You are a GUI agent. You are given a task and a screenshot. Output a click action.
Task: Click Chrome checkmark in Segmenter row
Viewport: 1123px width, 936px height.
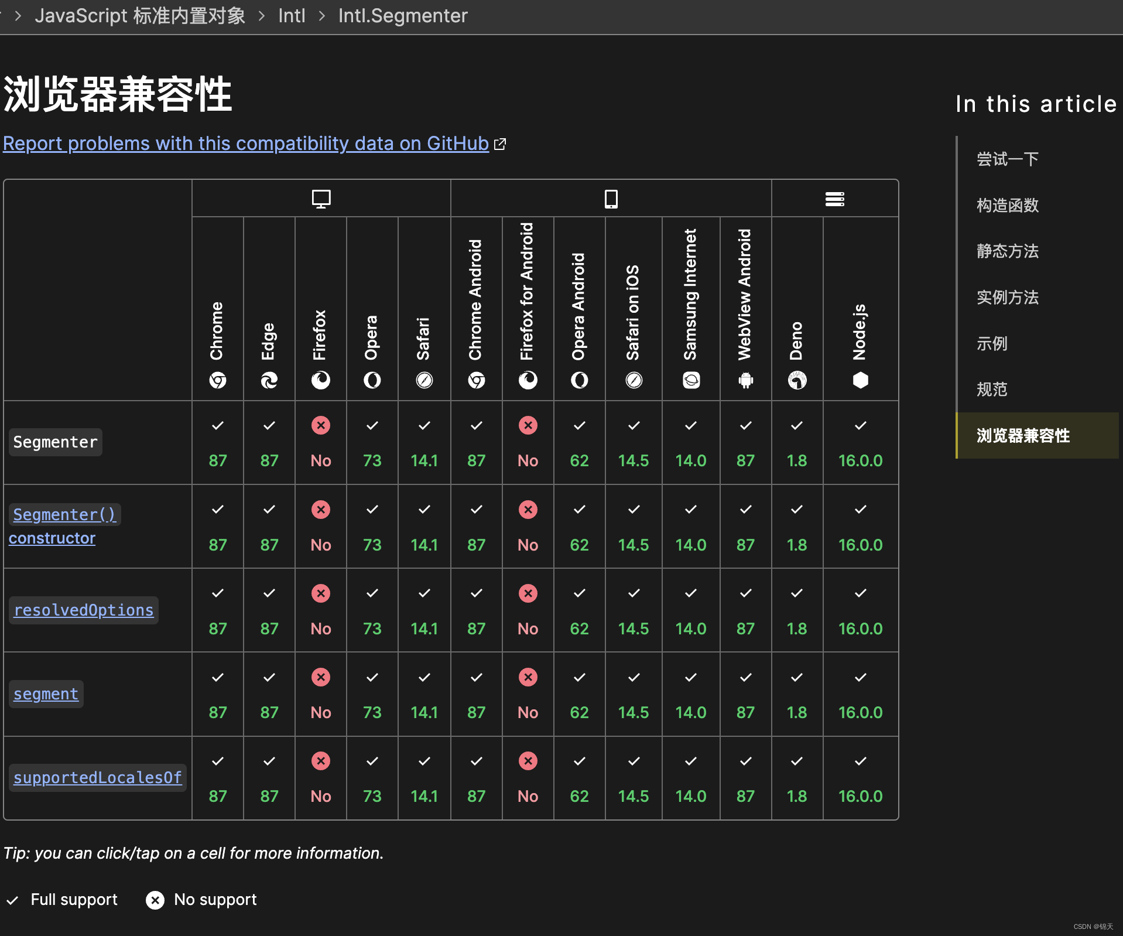[218, 425]
